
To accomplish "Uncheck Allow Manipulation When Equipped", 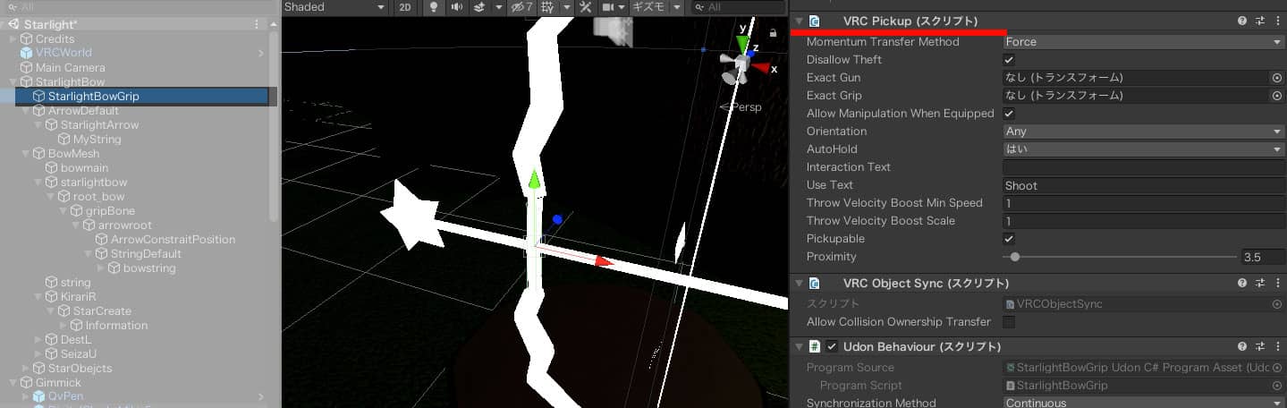I will coord(1009,114).
